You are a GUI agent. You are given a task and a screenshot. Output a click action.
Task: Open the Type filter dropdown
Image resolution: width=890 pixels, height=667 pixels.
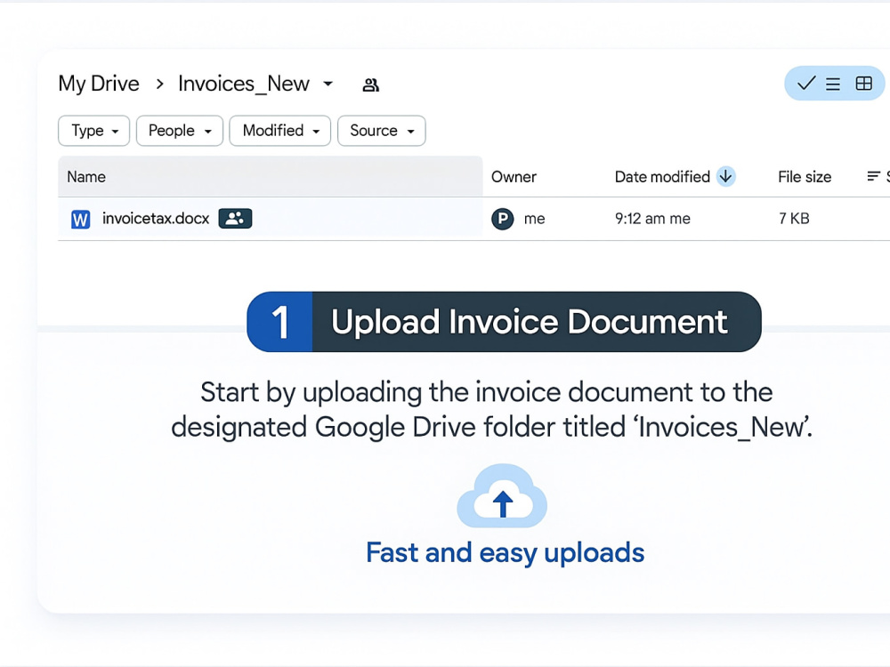[x=94, y=131]
